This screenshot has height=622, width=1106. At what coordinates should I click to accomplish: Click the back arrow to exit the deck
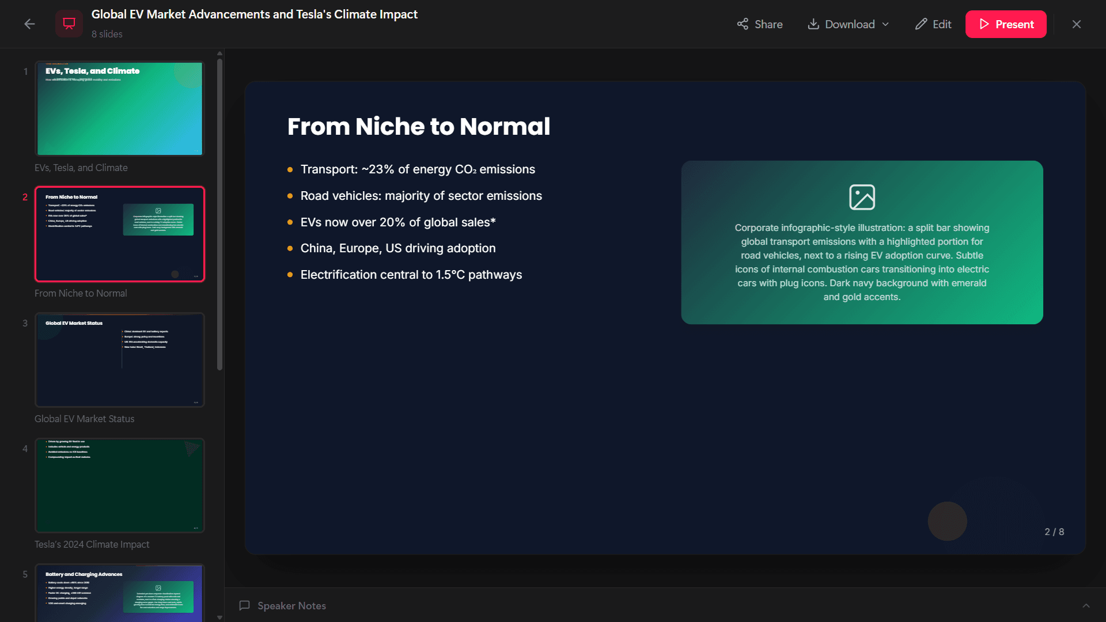coord(29,24)
